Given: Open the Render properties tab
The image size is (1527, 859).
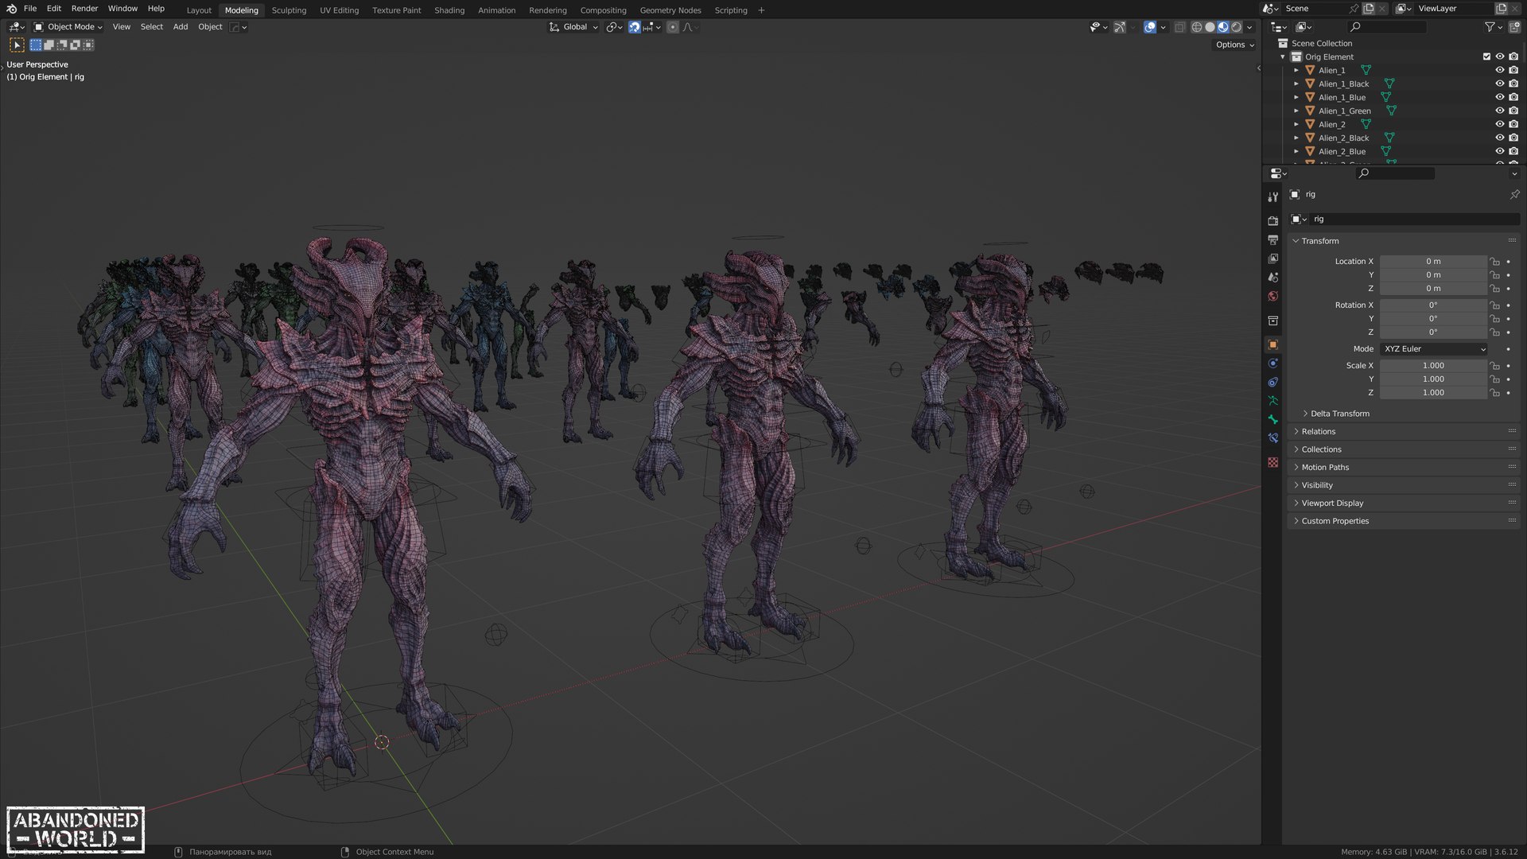Looking at the screenshot, I should point(1272,220).
